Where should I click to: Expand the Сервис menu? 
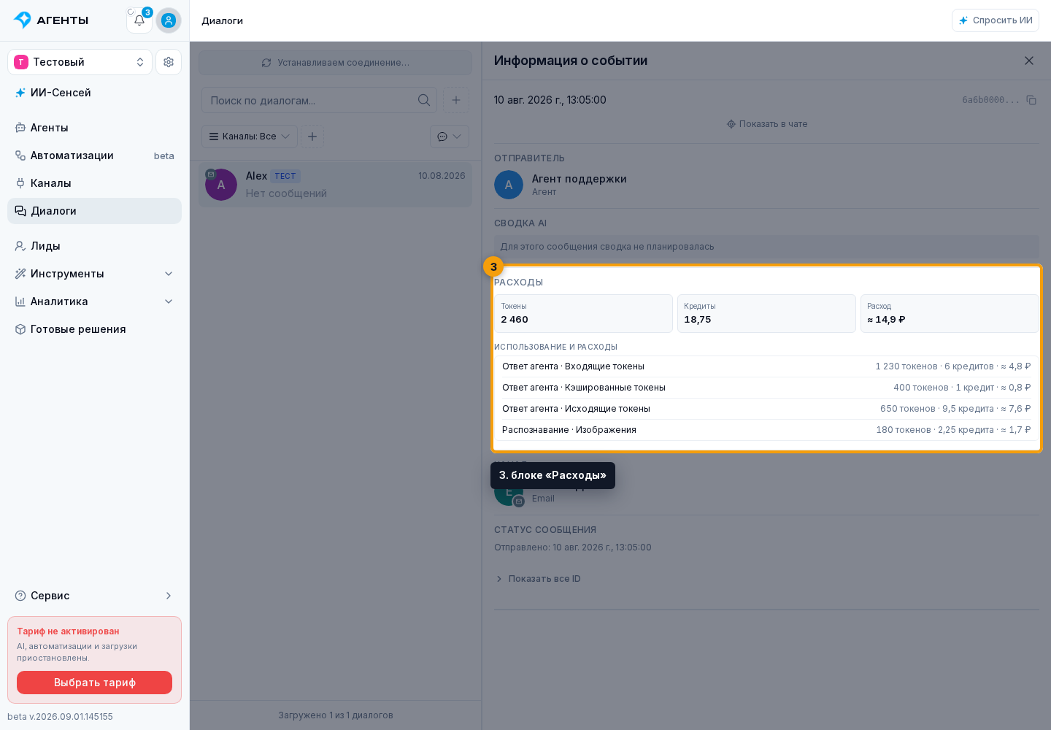point(94,596)
